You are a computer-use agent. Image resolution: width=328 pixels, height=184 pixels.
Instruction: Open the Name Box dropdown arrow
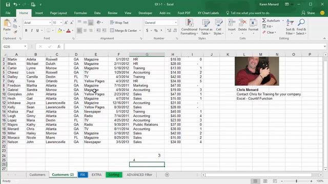tap(25, 47)
